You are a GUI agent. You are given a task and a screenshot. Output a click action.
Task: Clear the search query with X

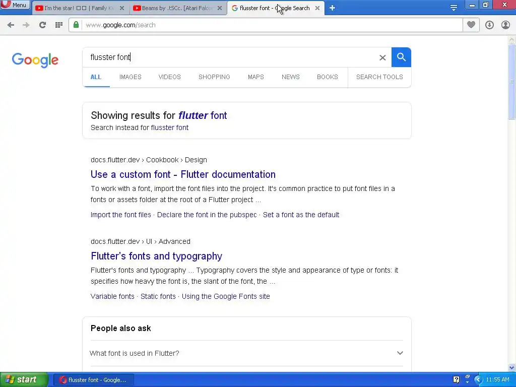tap(382, 57)
